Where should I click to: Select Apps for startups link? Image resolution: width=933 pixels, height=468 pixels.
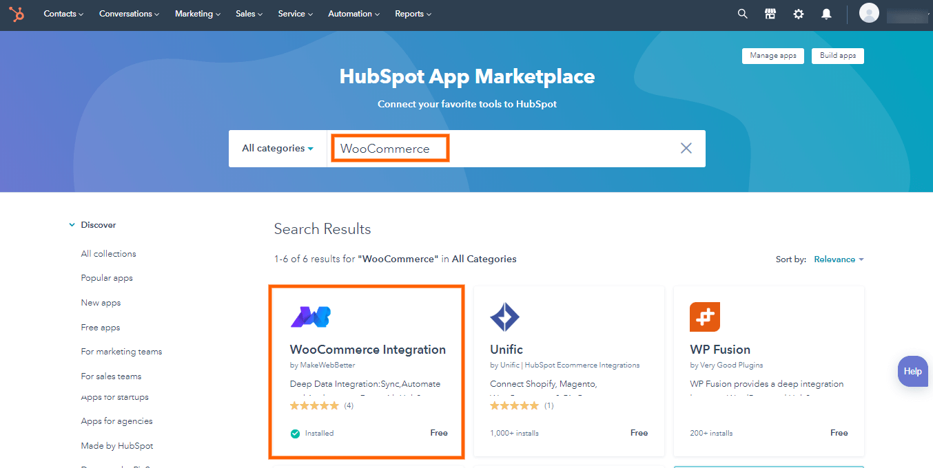click(x=115, y=397)
